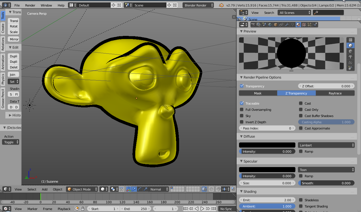Select the Mask transparency button
The width and height of the screenshot is (361, 212).
click(258, 93)
